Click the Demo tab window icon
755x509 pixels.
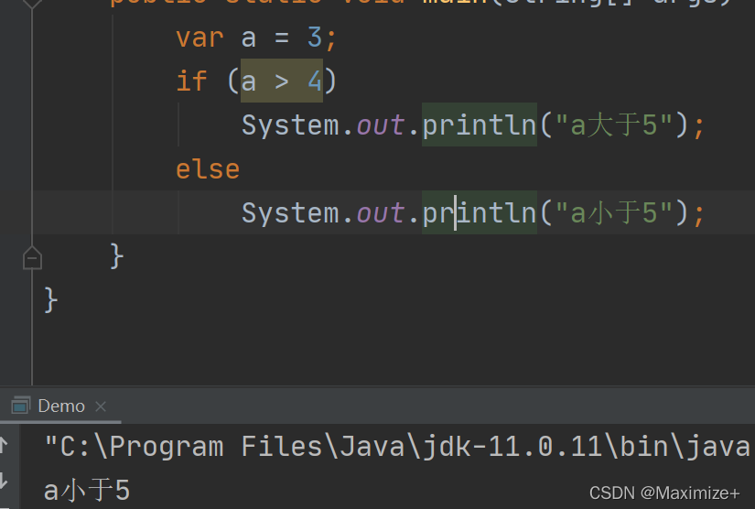(x=21, y=406)
